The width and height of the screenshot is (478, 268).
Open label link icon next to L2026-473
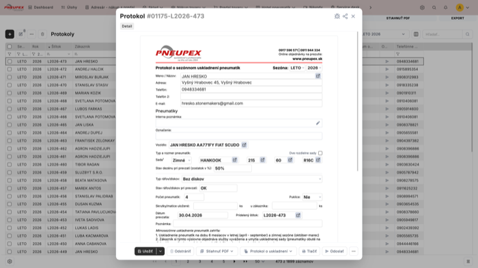click(298, 215)
